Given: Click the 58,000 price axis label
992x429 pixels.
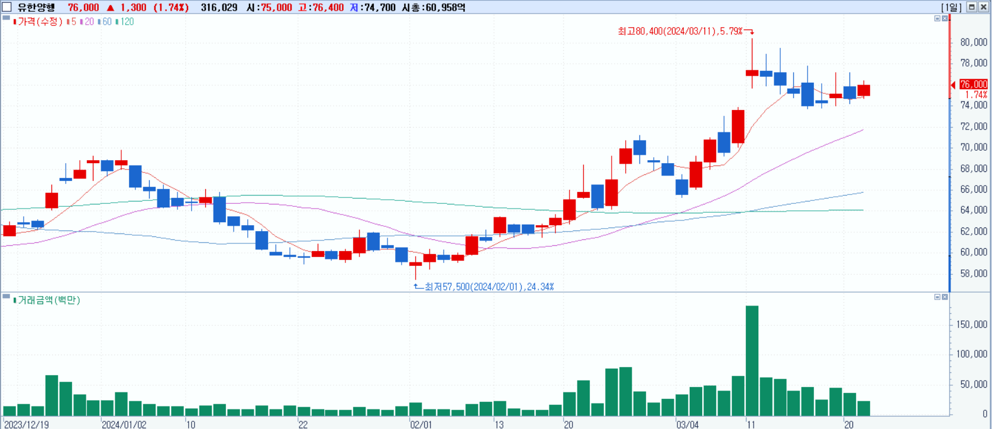Looking at the screenshot, I should click(x=974, y=274).
